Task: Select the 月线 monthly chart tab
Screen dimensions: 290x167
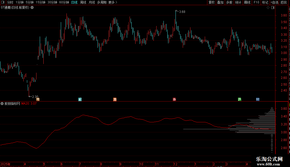Action: 92,2
